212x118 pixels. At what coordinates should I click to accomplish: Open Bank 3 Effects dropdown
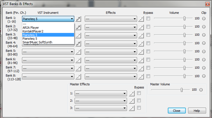pyautogui.click(x=111, y=35)
